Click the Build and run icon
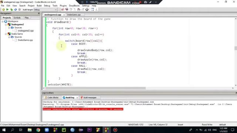237x133 pixels. pos(11,10)
